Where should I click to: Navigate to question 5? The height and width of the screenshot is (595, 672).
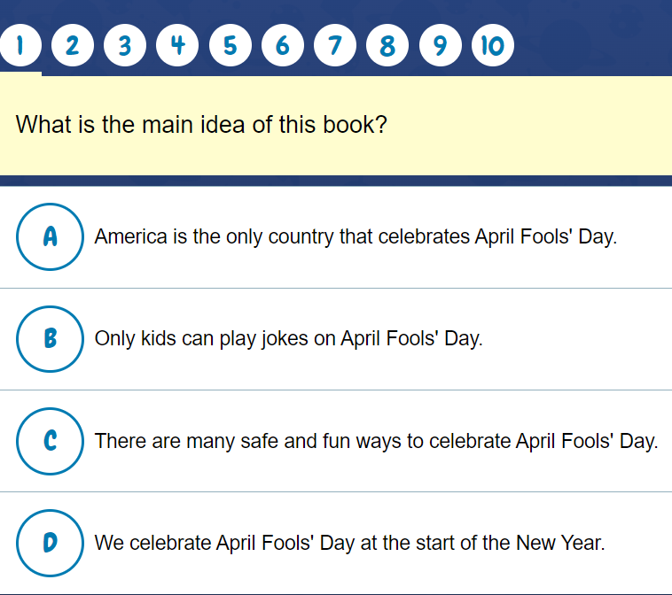point(231,45)
